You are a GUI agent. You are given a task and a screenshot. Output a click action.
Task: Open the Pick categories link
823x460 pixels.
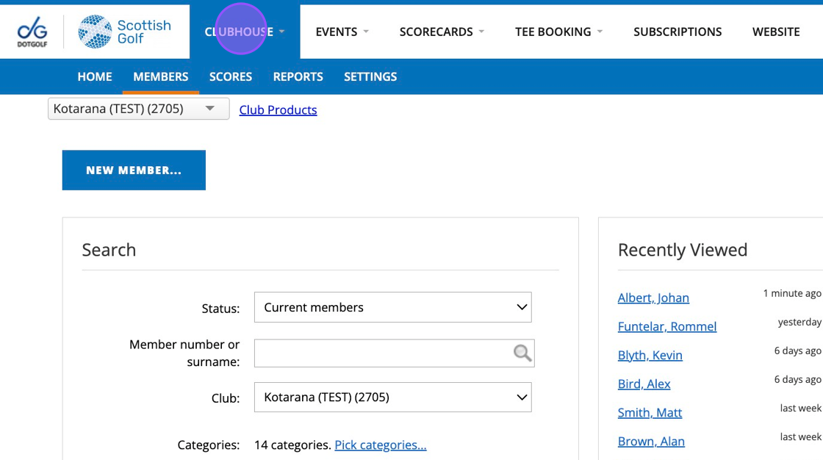click(381, 445)
